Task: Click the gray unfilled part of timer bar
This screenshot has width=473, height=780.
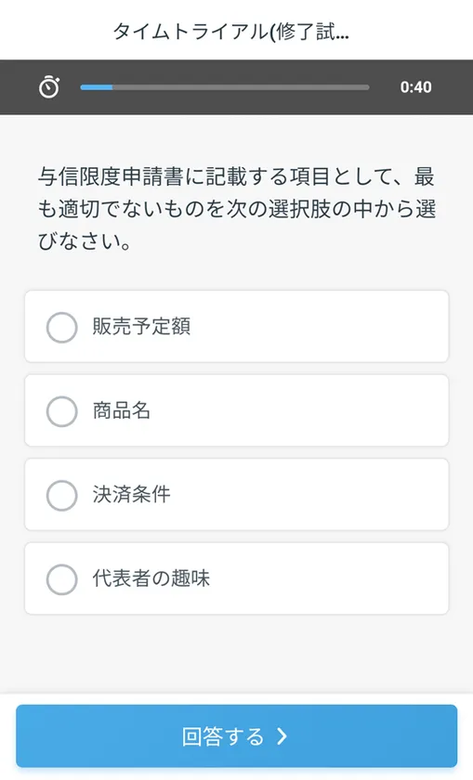Action: coord(241,87)
